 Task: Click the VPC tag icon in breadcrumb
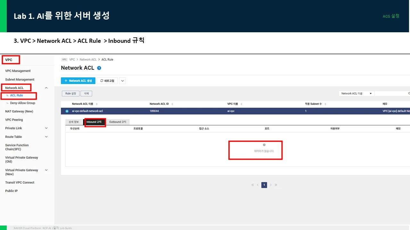pos(64,60)
